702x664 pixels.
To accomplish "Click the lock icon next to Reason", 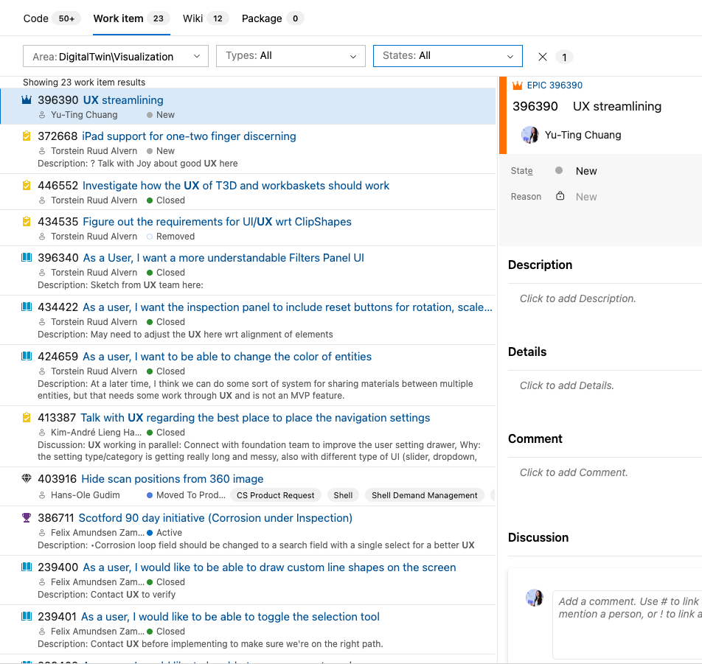I will click(560, 197).
